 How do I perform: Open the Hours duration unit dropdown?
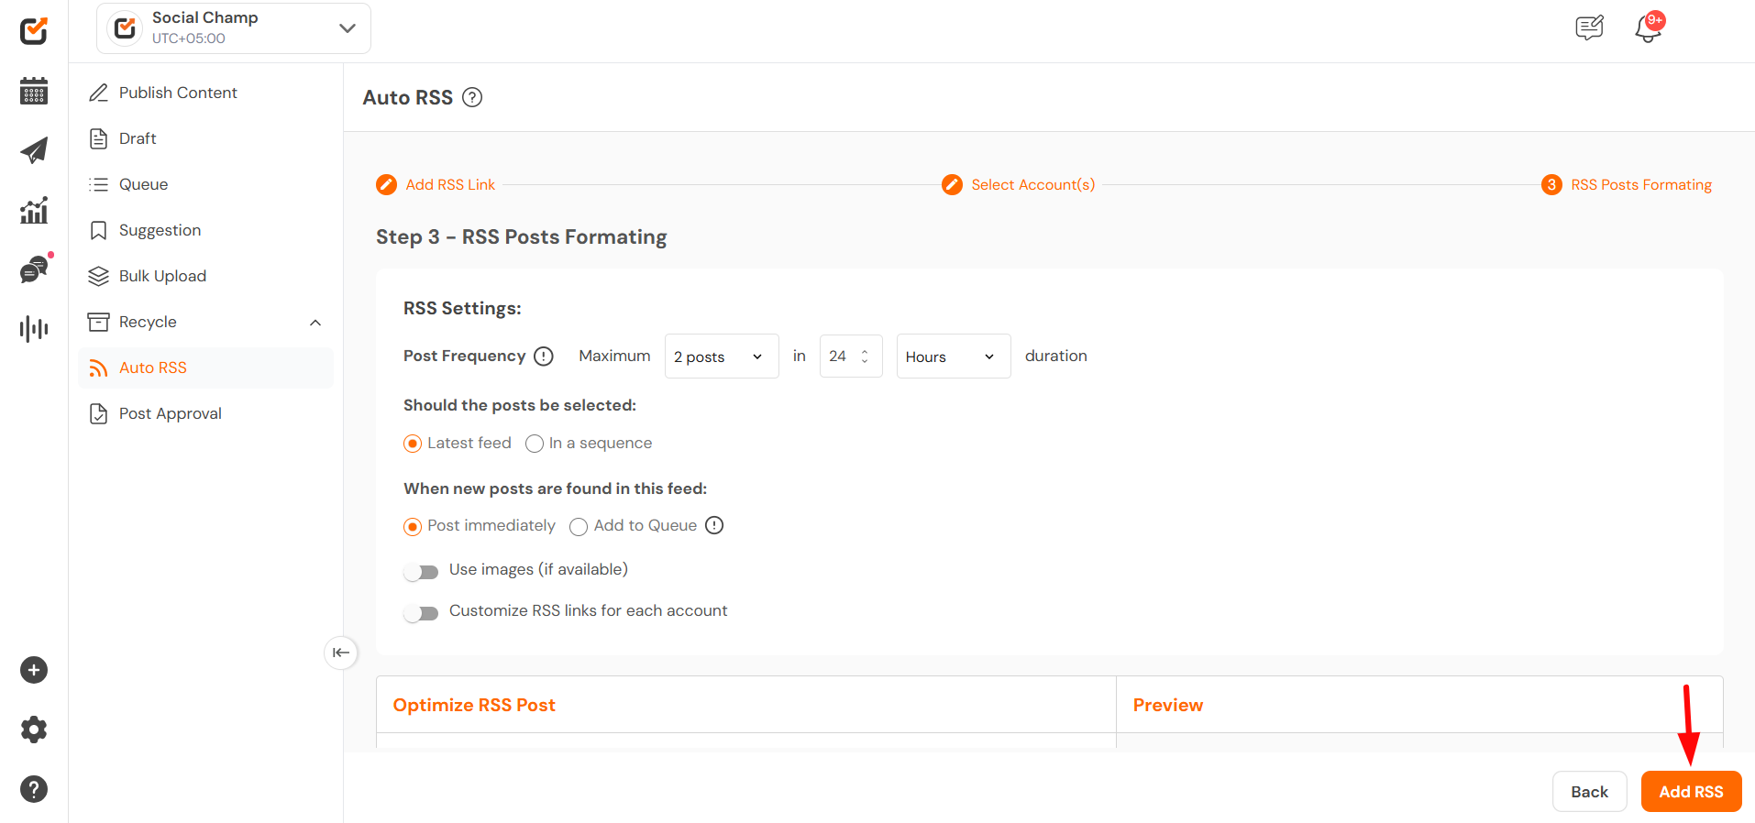click(953, 357)
